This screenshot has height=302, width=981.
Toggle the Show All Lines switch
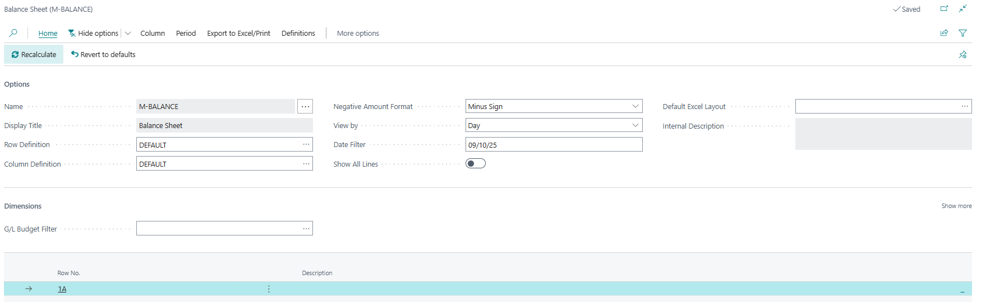coord(476,164)
